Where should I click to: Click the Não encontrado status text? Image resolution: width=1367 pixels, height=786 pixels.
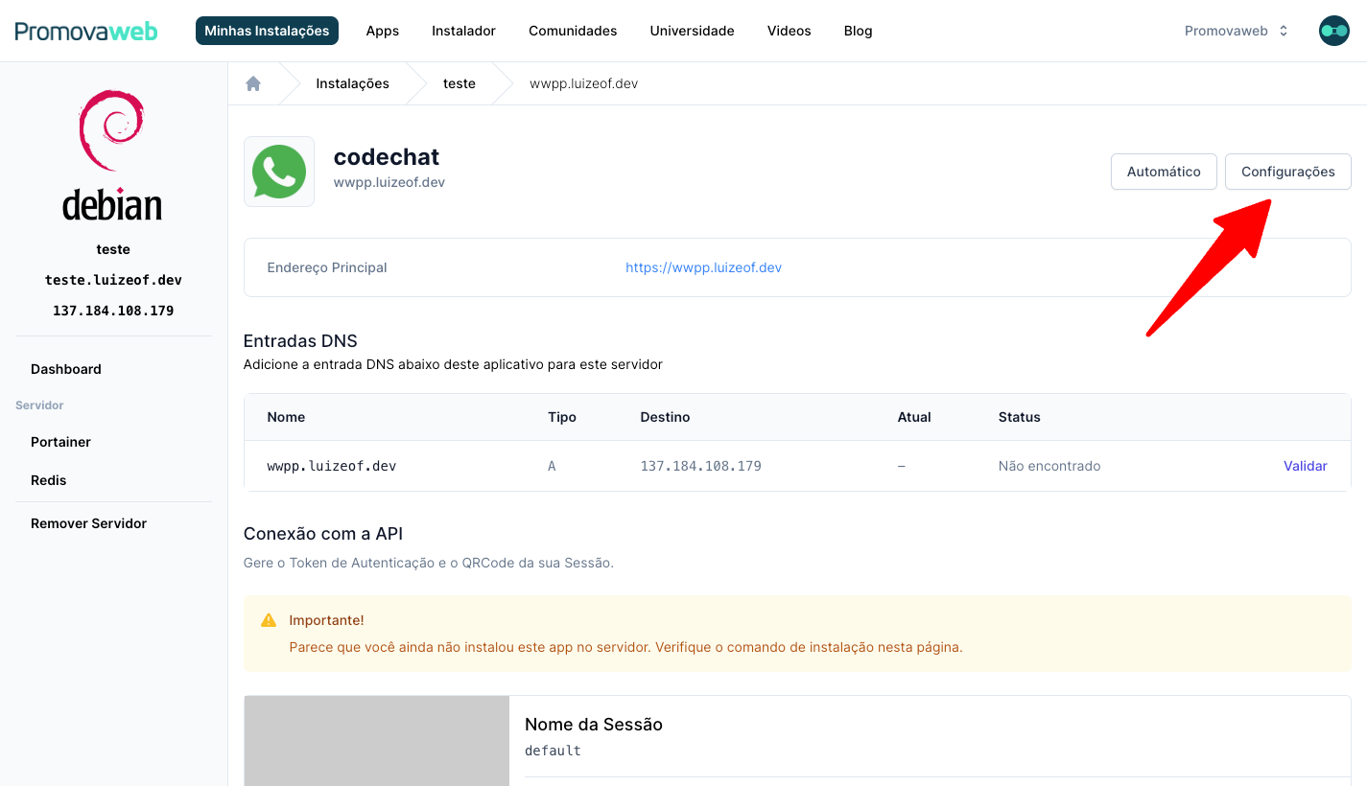coord(1049,466)
